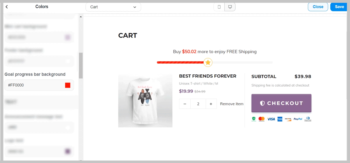Switch to mobile preview icon
Viewport: 350px width, 163px height.
tap(219, 7)
